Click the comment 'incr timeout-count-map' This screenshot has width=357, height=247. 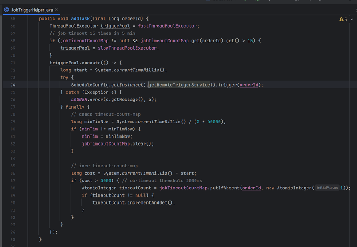(104, 166)
